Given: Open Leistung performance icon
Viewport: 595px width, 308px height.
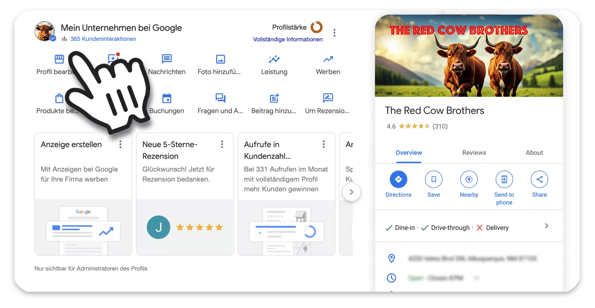Looking at the screenshot, I should (274, 59).
